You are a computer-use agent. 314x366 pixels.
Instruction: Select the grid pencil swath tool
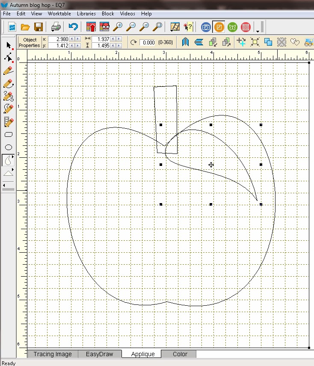point(9,122)
